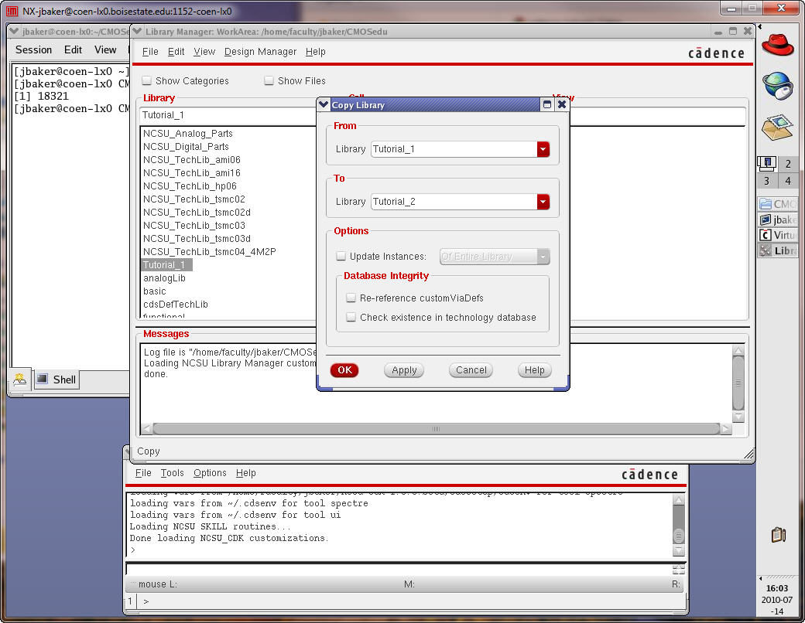This screenshot has height=623, width=805.
Task: Open Design Manager menu
Action: [x=260, y=52]
